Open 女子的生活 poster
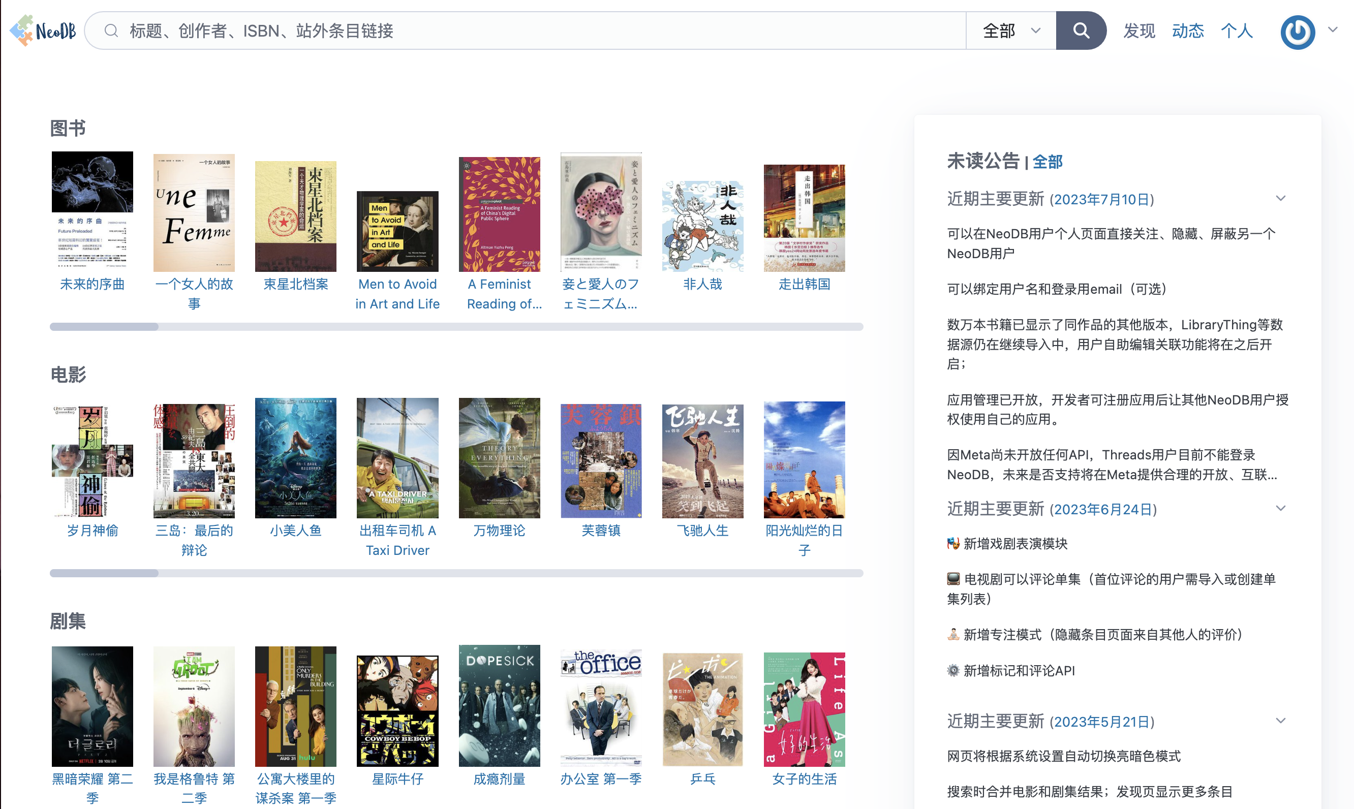Screen dimensions: 1354x809 804,709
